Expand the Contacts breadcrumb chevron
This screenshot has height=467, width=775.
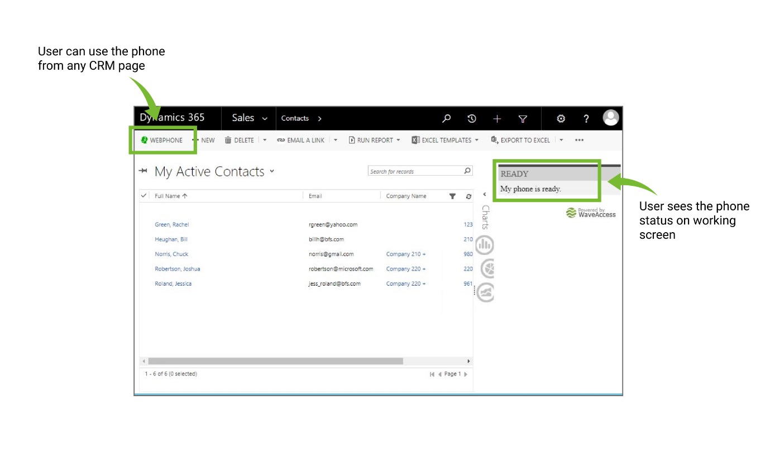(x=319, y=118)
